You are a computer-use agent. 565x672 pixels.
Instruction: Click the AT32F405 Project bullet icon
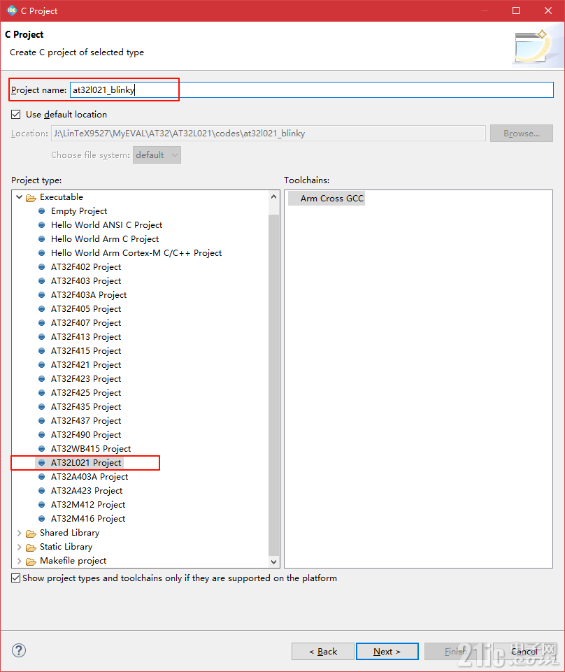click(x=41, y=308)
